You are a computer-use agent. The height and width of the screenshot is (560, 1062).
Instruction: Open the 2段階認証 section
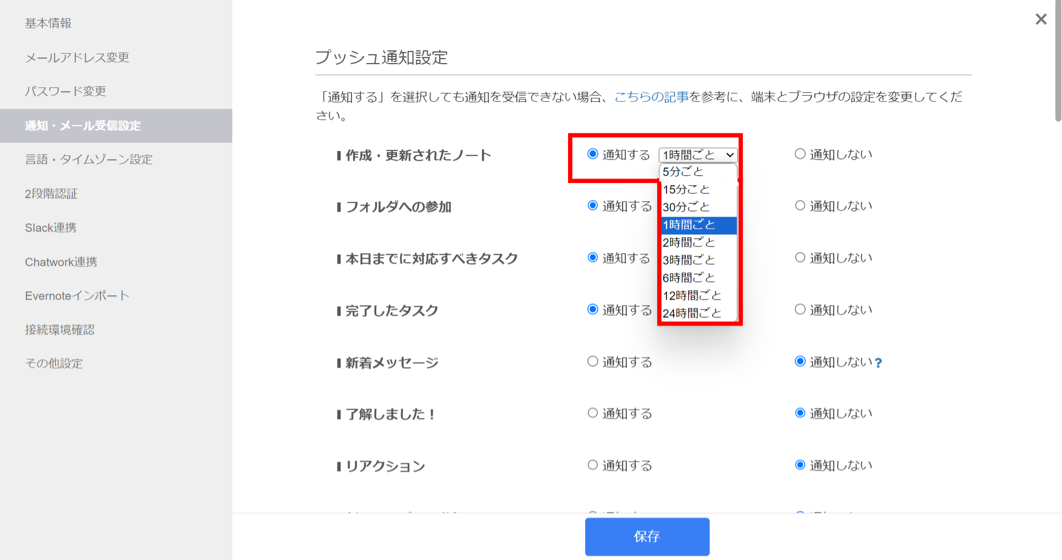(51, 193)
